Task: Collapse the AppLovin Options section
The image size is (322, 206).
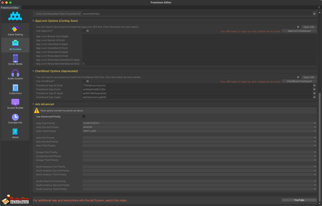Action: tap(33, 21)
